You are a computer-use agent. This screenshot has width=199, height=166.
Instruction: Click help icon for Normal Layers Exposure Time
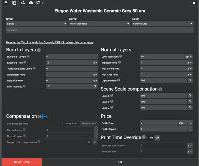[119, 62]
